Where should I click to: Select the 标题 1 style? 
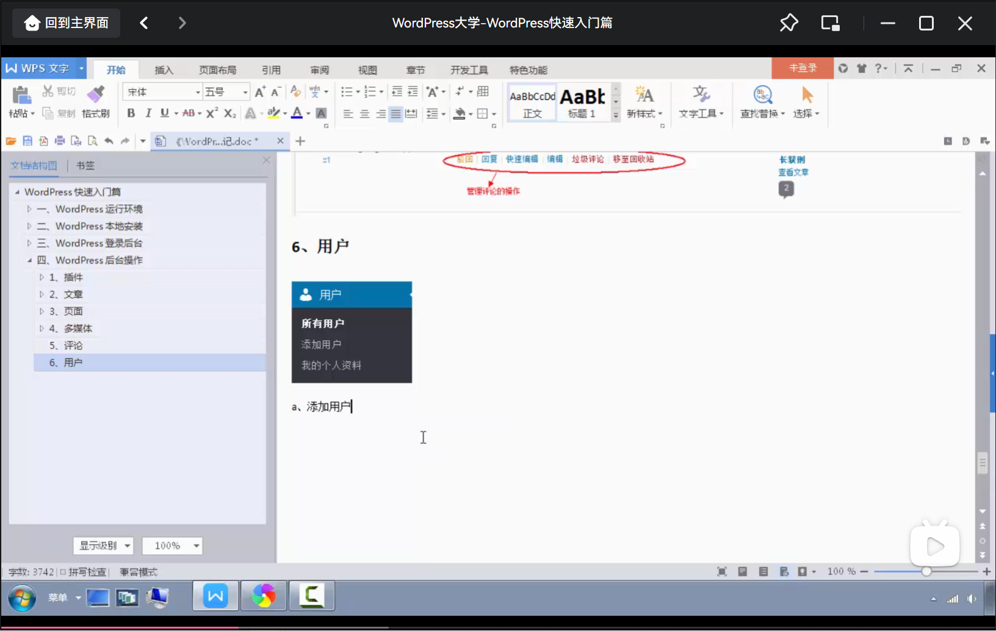coord(582,102)
